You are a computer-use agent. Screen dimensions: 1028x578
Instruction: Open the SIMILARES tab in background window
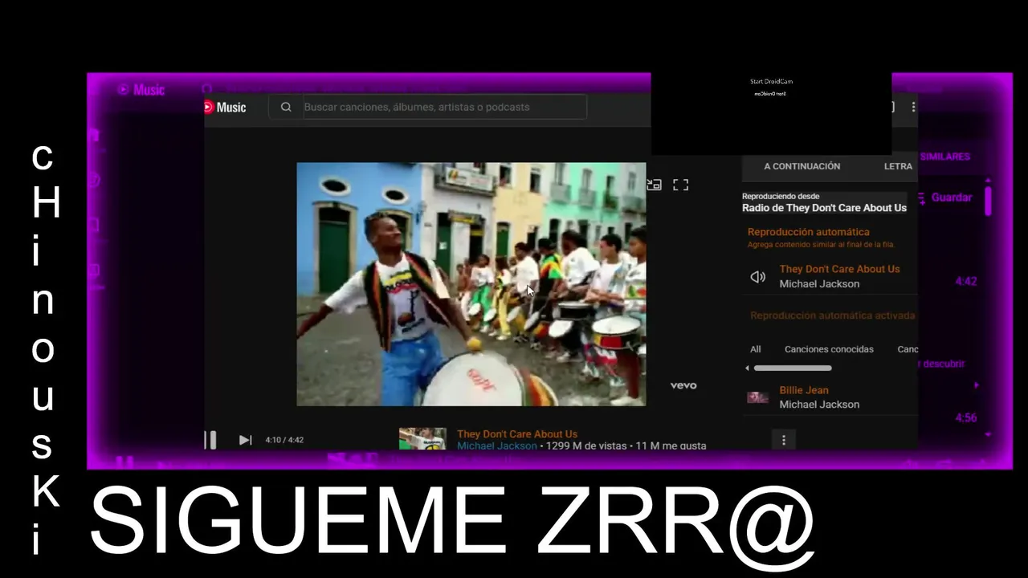945,157
